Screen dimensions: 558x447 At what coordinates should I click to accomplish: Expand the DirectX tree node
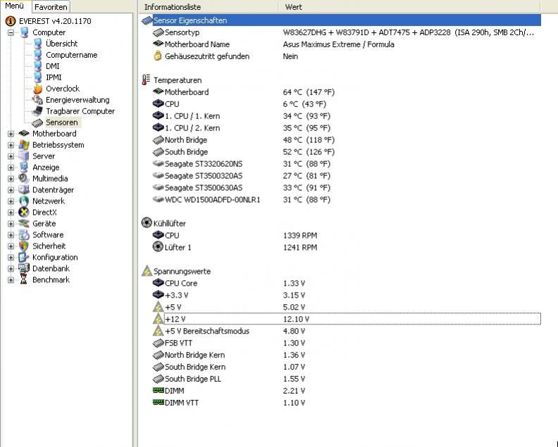coord(11,213)
